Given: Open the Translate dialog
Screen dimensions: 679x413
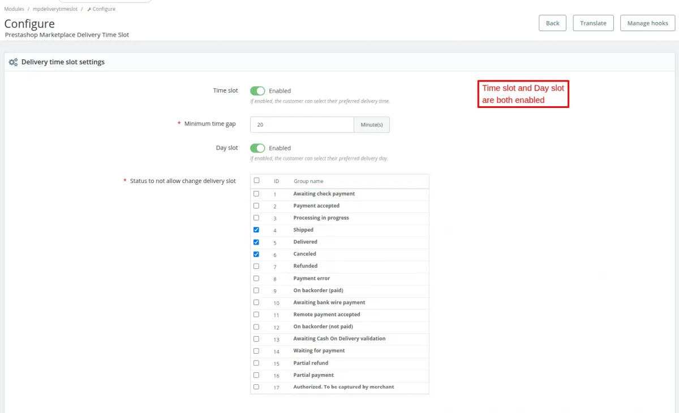Looking at the screenshot, I should (x=593, y=23).
